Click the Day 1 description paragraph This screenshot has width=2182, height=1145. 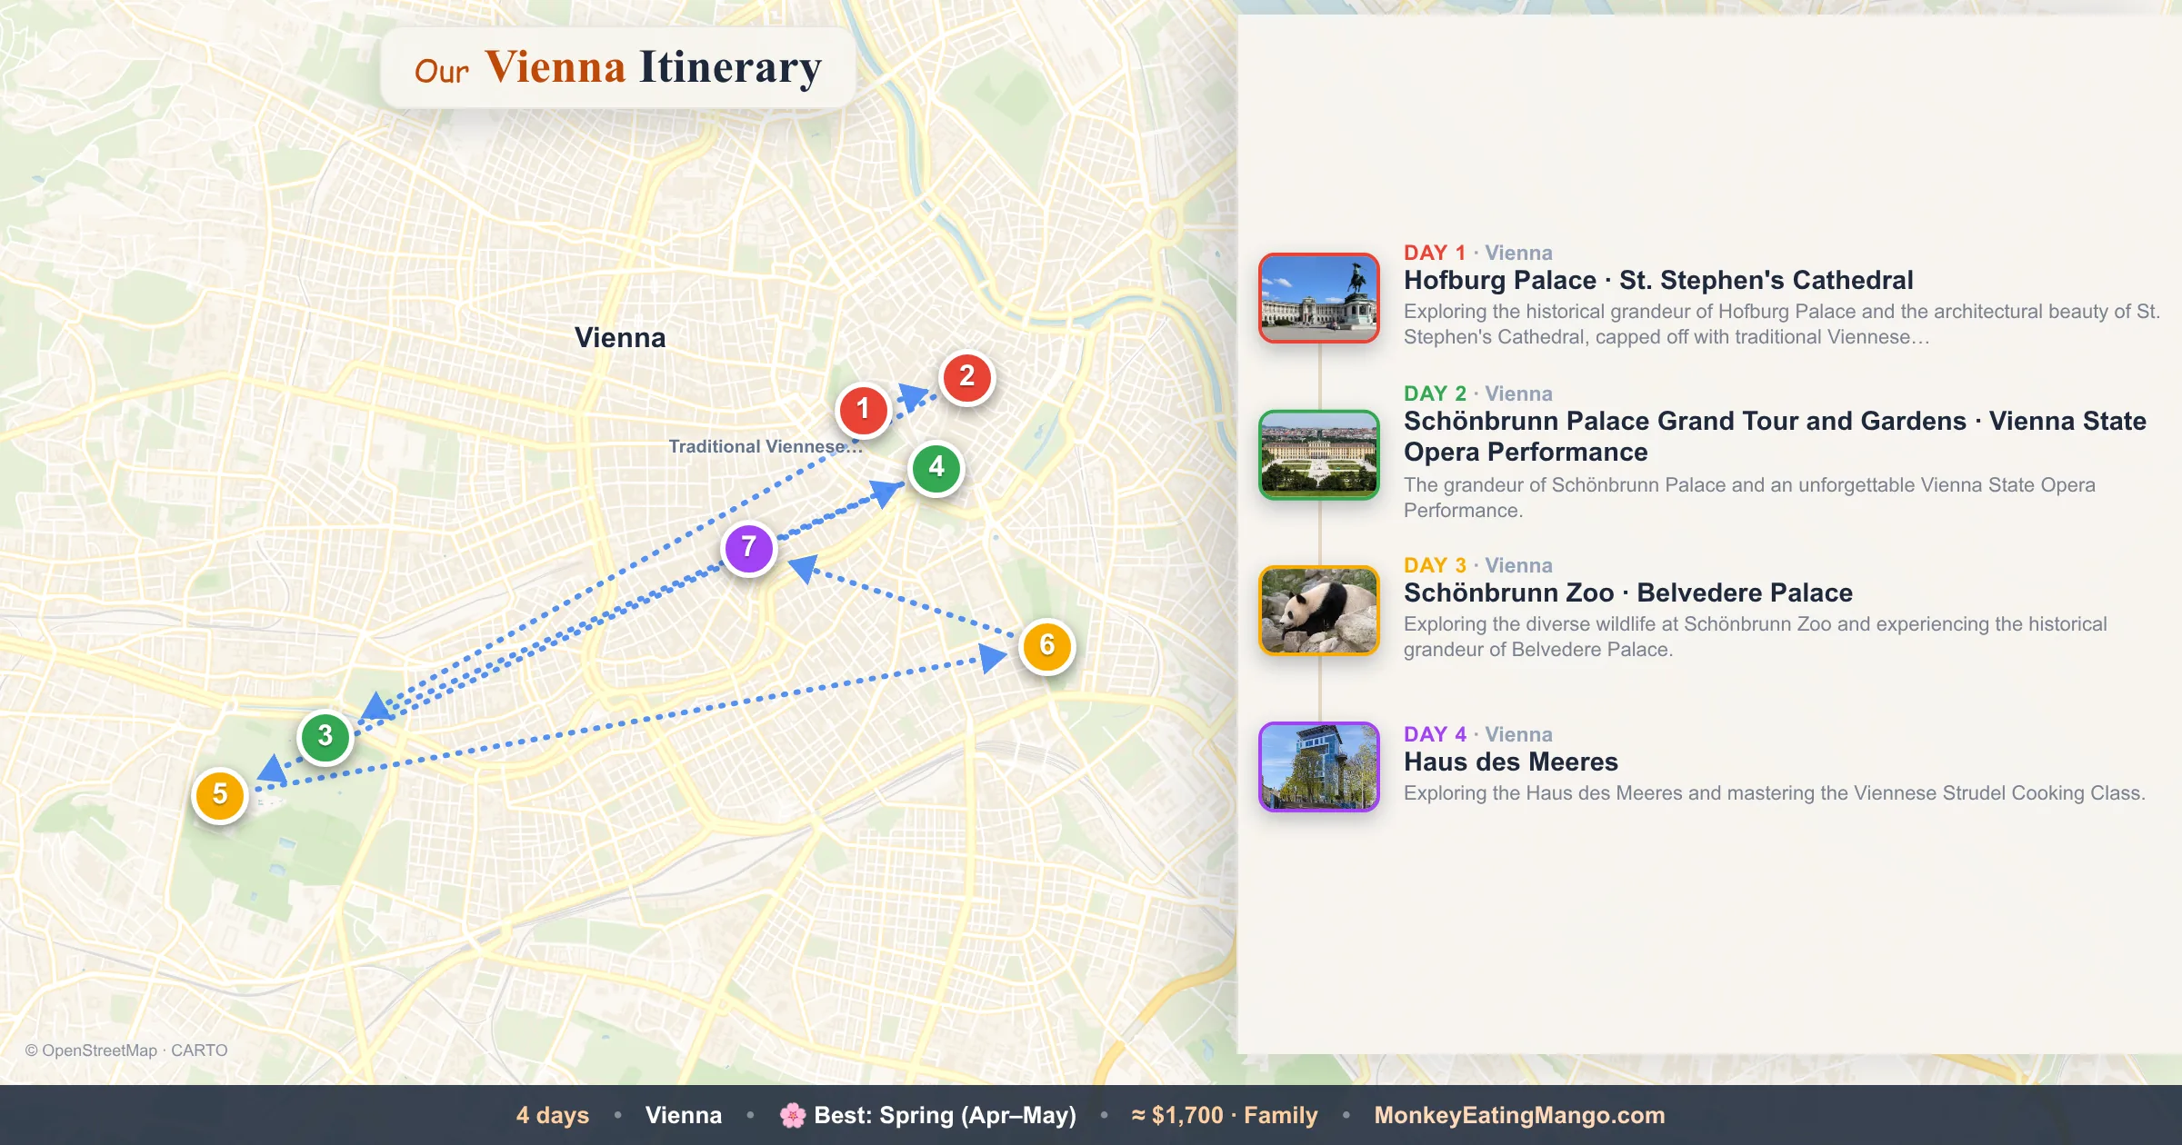pos(1782,324)
